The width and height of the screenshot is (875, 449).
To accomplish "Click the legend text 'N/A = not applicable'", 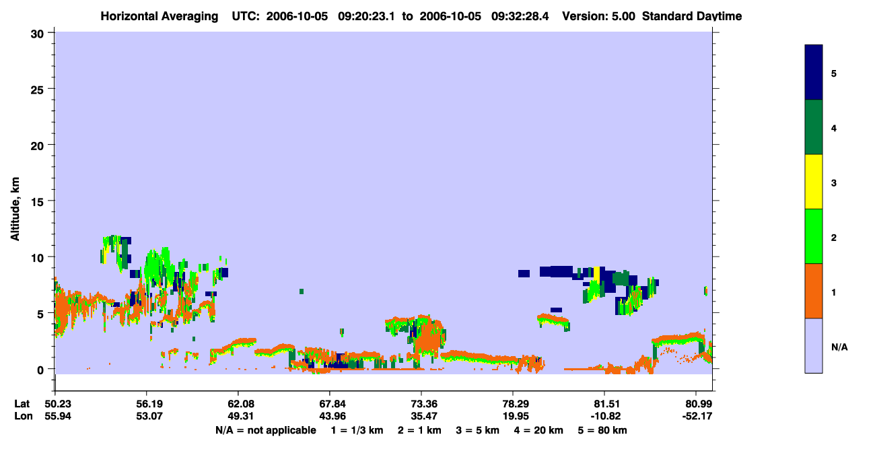I will 266,430.
